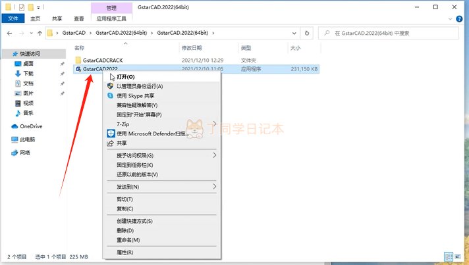
Task: Scan with Microsoft Defender
Action: tap(152, 133)
